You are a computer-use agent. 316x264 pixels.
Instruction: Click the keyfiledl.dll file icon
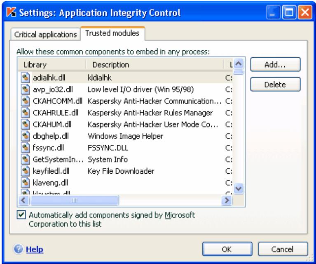coord(26,171)
